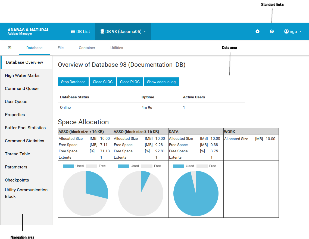This screenshot has width=309, height=239.
Task: Switch to the File tab
Action: (x=61, y=48)
